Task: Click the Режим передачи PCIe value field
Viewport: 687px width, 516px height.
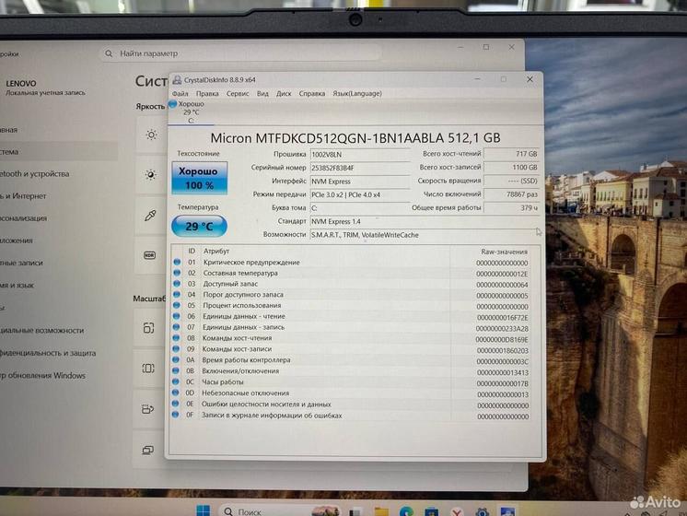Action: coord(360,194)
